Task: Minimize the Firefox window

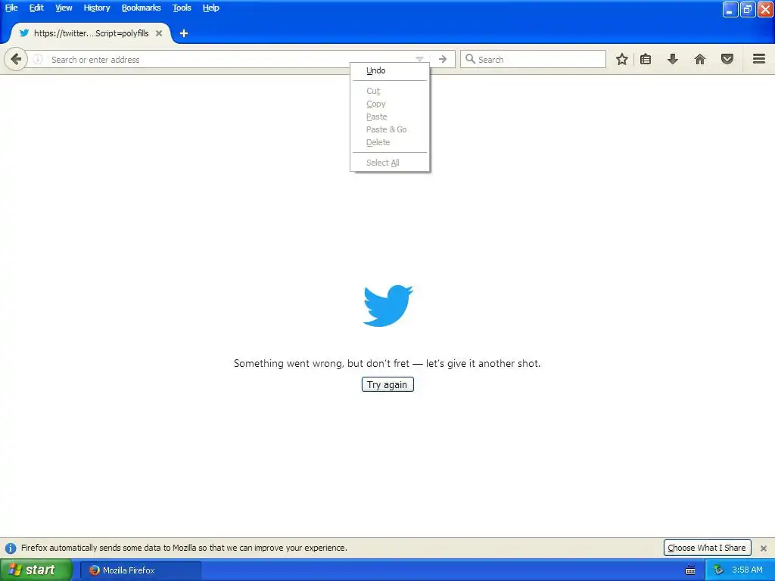Action: (730, 9)
